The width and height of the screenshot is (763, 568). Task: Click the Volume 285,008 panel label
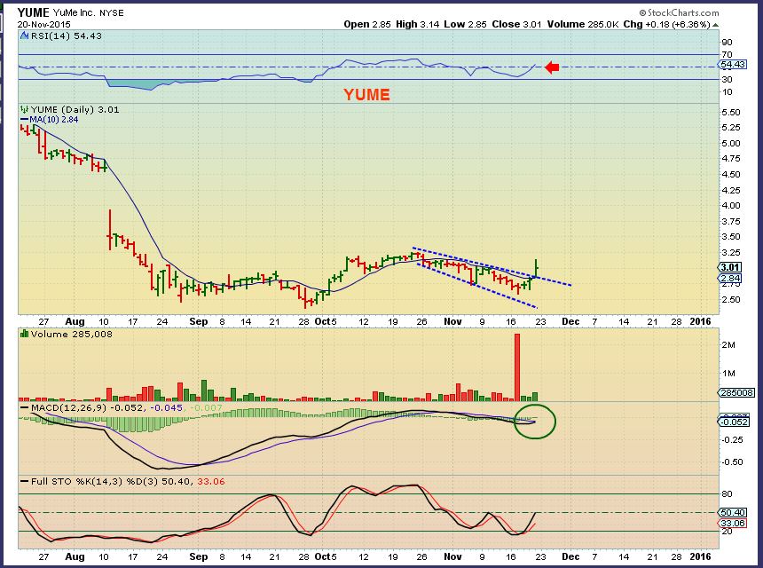click(x=72, y=335)
